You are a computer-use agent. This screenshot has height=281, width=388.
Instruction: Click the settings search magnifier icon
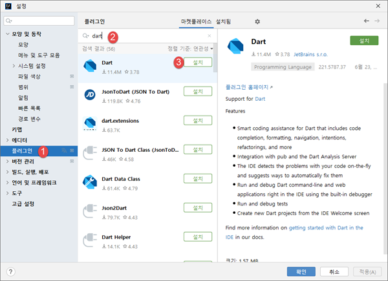click(8, 21)
